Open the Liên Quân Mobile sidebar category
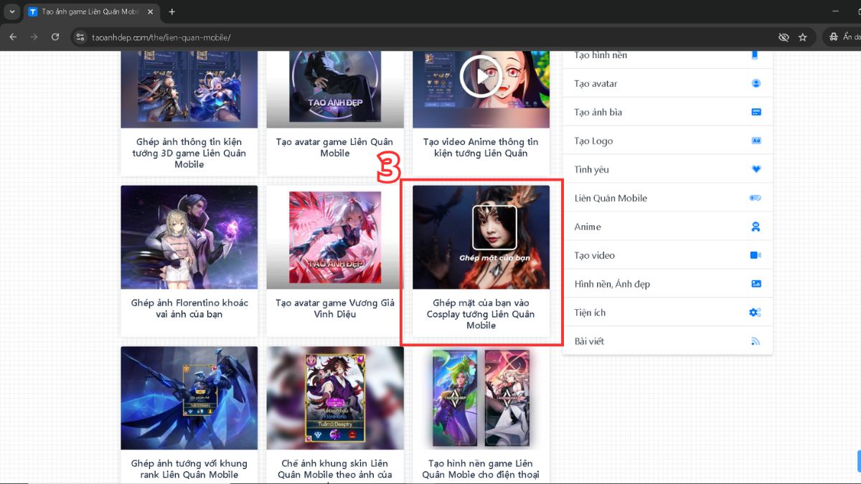 click(x=668, y=198)
